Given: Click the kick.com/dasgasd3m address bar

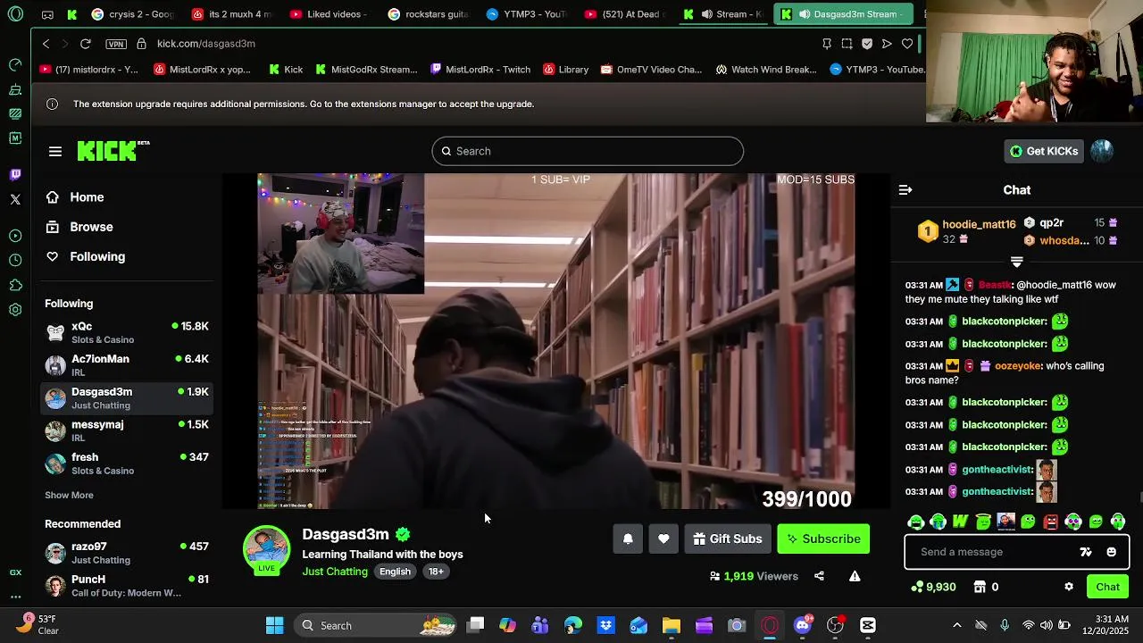Looking at the screenshot, I should point(206,44).
